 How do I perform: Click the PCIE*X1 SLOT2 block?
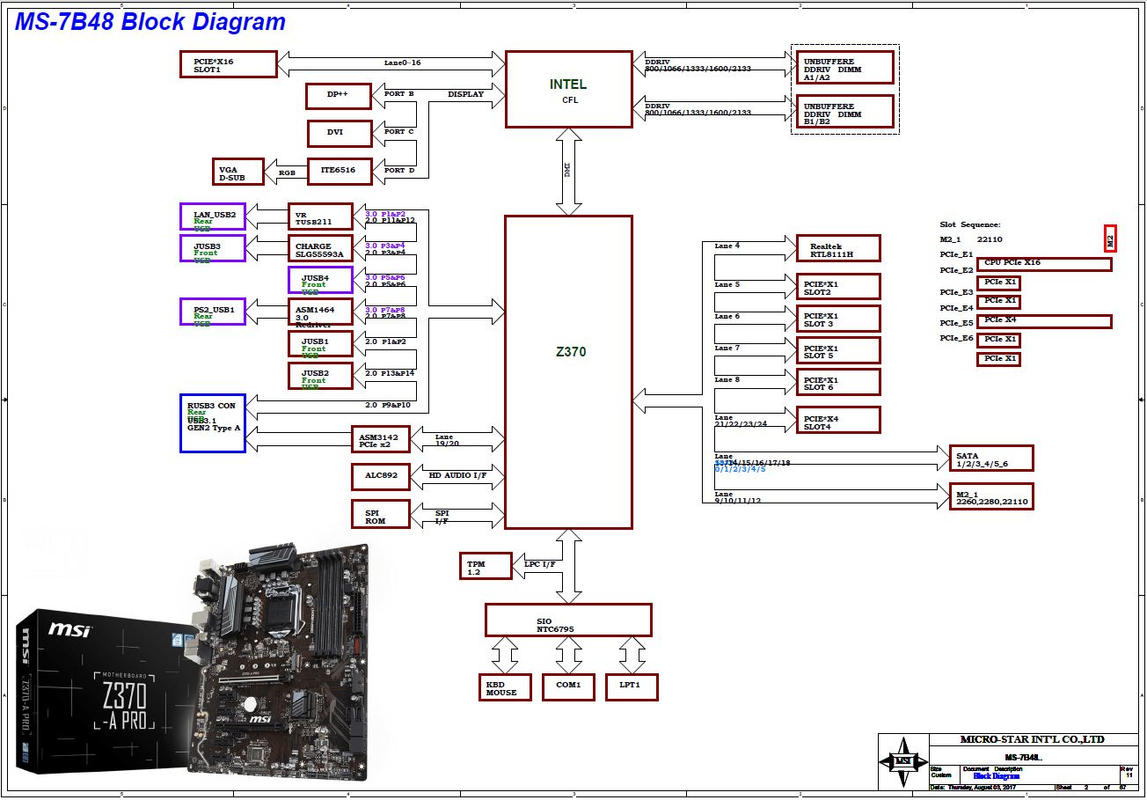[838, 287]
